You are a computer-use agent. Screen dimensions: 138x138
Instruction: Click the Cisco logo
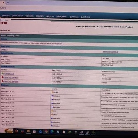pyautogui.click(x=3, y=21)
